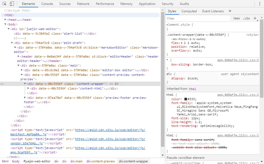Expand the content-html div node

(28, 88)
